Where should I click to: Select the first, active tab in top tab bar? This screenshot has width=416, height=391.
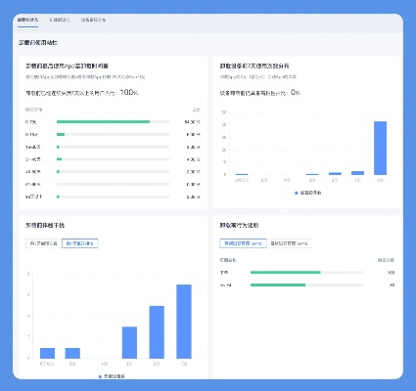[27, 20]
